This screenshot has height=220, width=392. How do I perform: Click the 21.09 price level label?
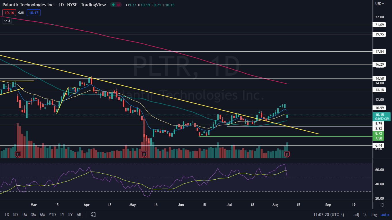click(380, 25)
